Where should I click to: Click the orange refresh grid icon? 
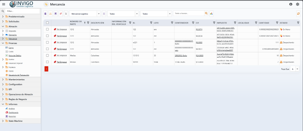pyautogui.click(x=298, y=14)
